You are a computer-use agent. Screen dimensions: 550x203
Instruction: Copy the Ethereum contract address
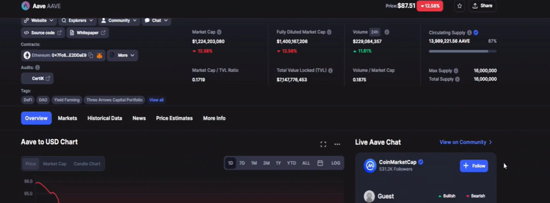tap(90, 55)
